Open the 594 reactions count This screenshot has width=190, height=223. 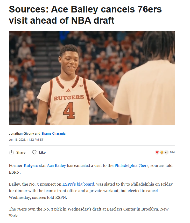[x=172, y=152]
